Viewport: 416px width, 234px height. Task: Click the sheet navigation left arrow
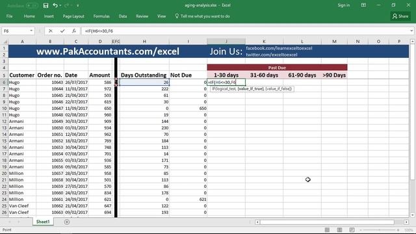click(x=10, y=222)
